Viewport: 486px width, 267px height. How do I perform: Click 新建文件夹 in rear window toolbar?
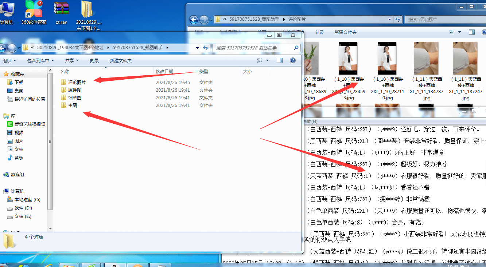[x=346, y=32]
